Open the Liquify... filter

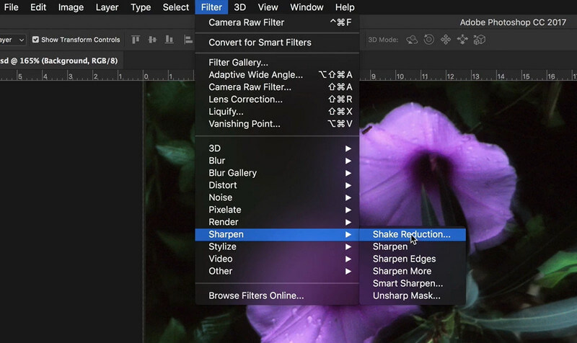tap(277, 112)
